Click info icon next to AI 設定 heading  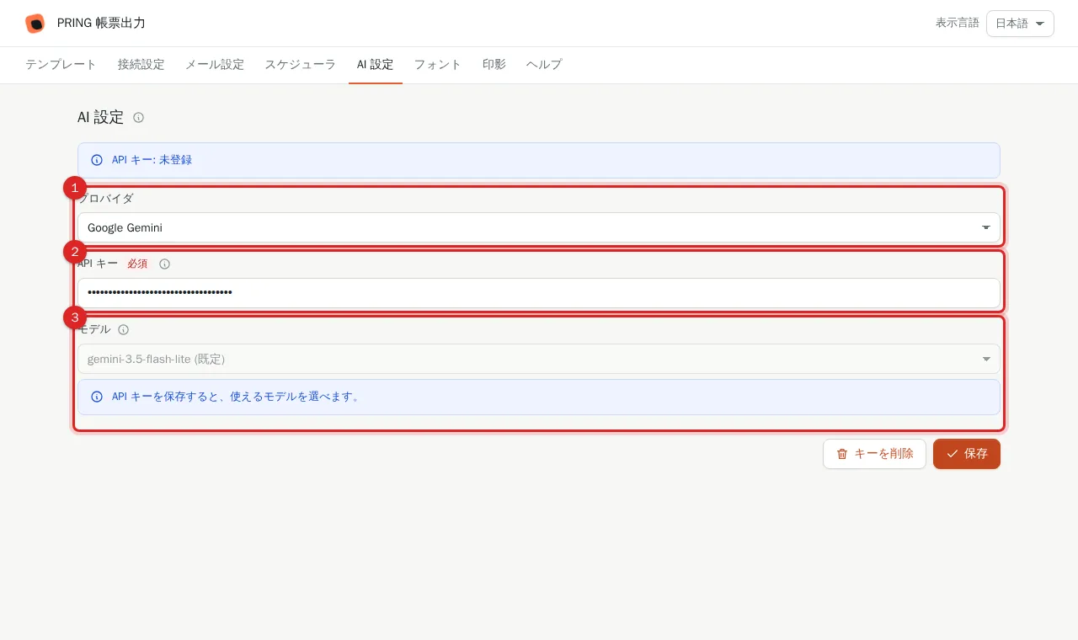(x=139, y=118)
